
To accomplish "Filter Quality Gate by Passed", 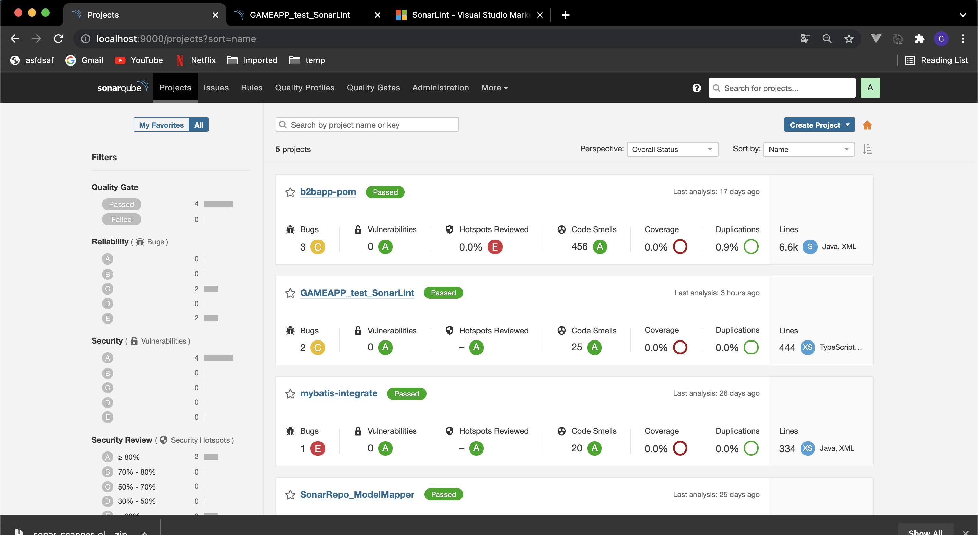I will [x=122, y=204].
